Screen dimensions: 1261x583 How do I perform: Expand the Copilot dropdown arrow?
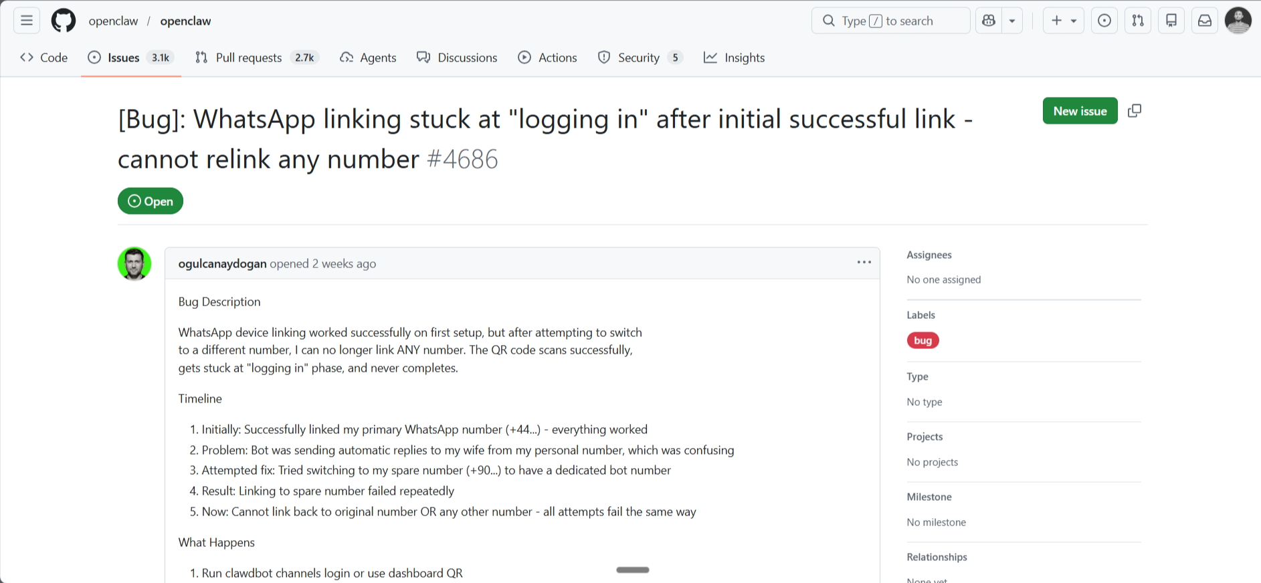tap(1012, 21)
